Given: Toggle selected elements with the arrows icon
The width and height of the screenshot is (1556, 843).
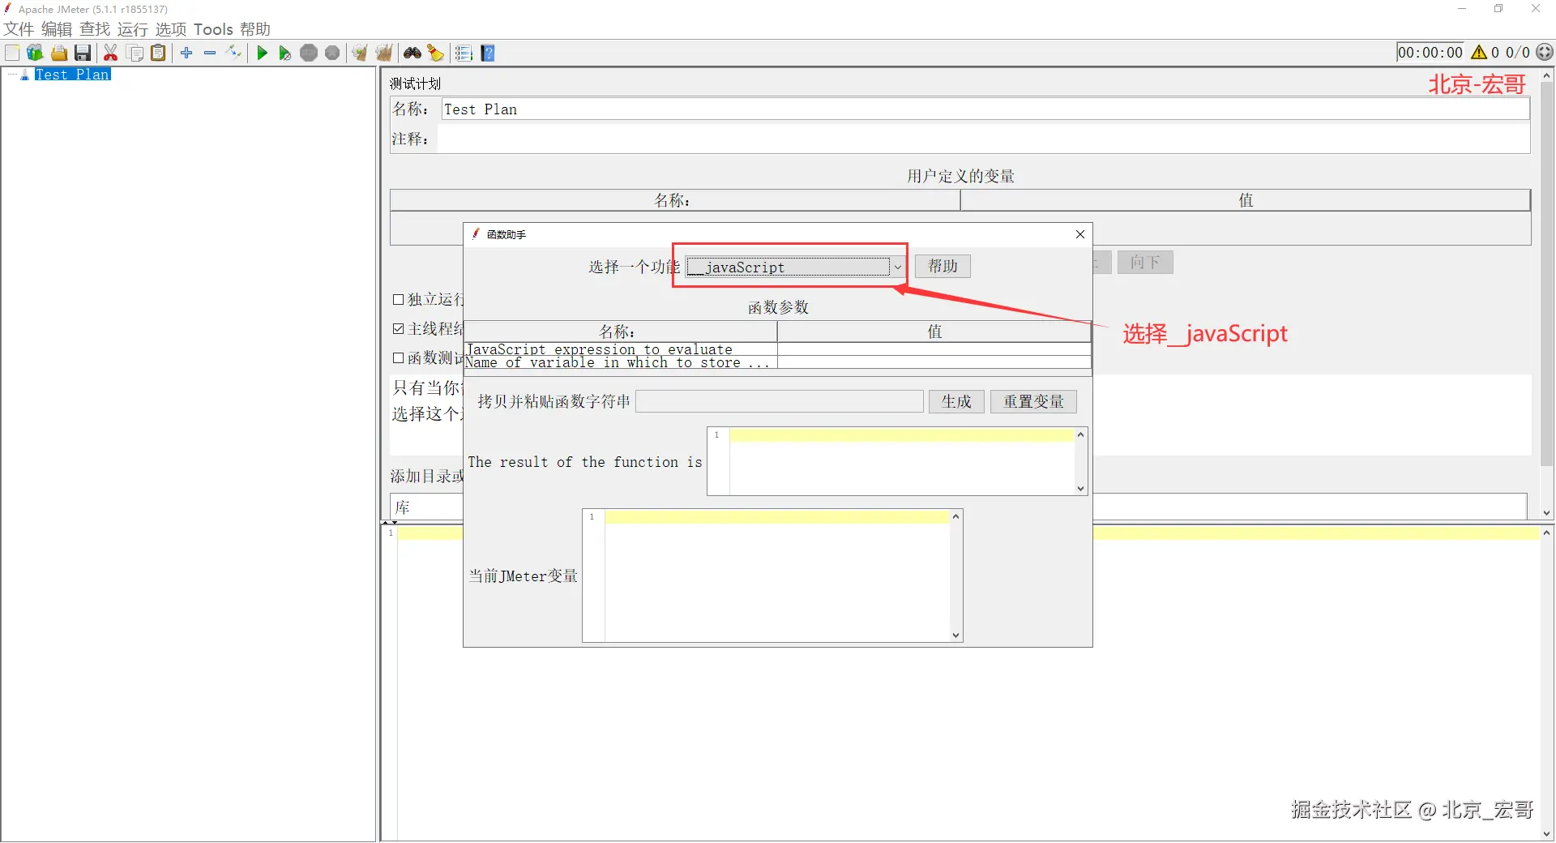Looking at the screenshot, I should point(234,53).
